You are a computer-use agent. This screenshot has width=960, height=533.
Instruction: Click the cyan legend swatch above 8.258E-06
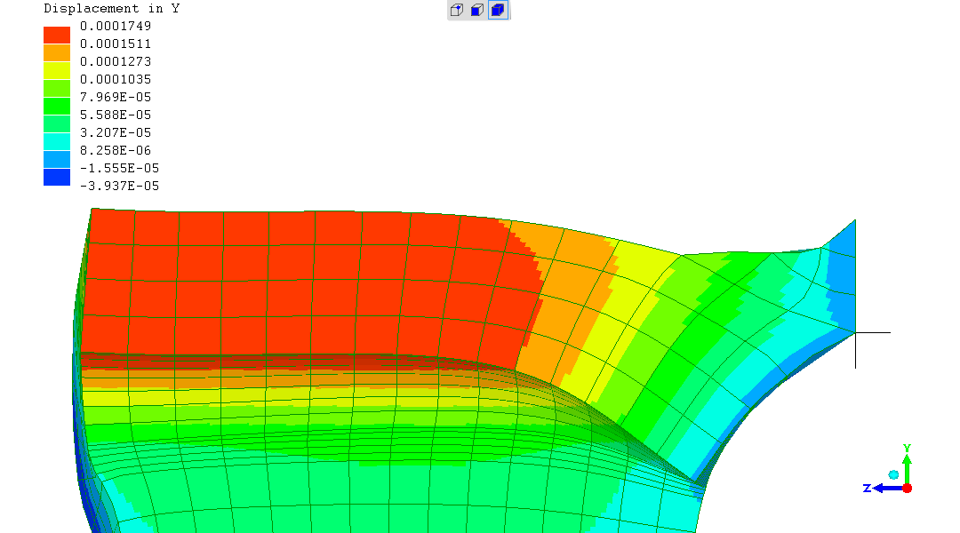(57, 141)
